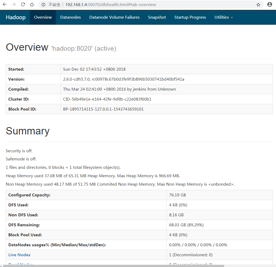
Task: Bookmark this page with the star icon
Action: tap(258, 5)
